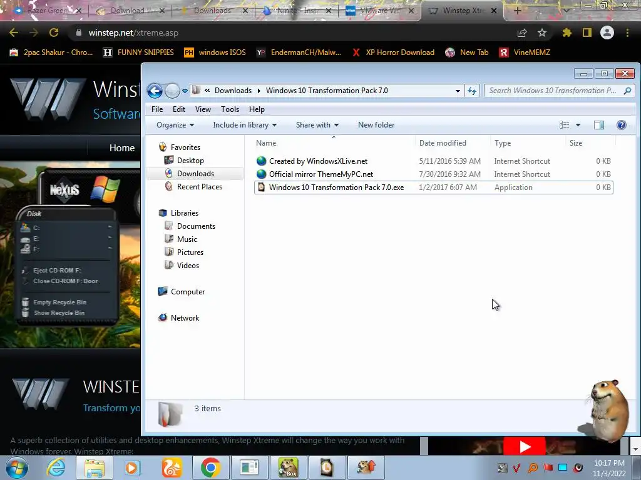Open the Videos library
Viewport: 641px width, 480px height.
188,265
